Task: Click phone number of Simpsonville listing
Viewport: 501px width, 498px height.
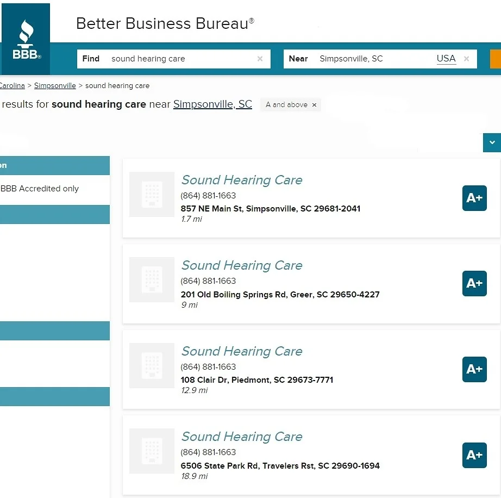Action: click(x=208, y=196)
